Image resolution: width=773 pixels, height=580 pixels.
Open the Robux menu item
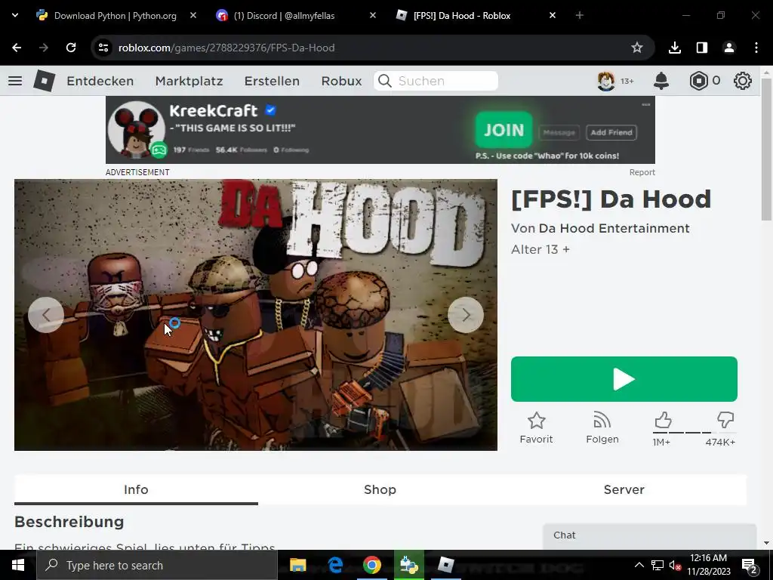pyautogui.click(x=342, y=81)
